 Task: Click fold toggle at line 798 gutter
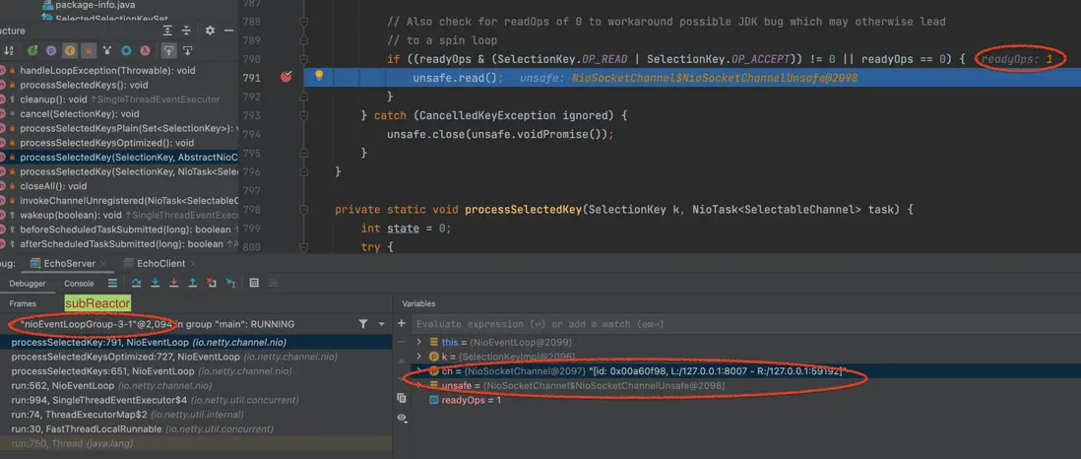303,209
